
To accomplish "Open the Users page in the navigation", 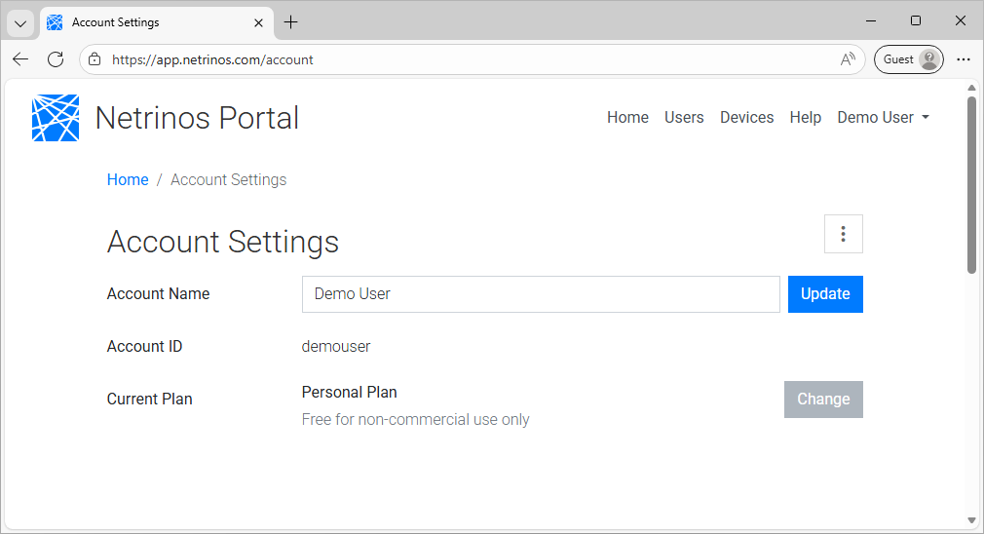I will (x=684, y=117).
